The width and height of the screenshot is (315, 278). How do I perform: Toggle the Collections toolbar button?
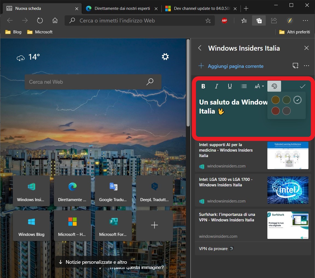pos(259,21)
